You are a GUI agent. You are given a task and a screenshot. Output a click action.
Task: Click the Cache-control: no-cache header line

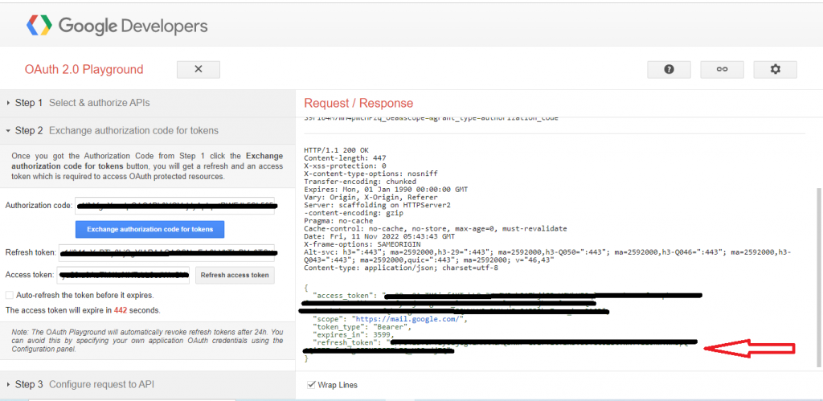(435, 229)
